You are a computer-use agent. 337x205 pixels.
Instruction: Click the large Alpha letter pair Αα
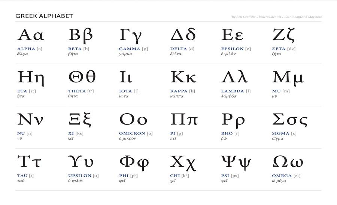pyautogui.click(x=31, y=35)
